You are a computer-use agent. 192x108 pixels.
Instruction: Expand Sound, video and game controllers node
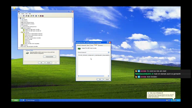pos(20,46)
